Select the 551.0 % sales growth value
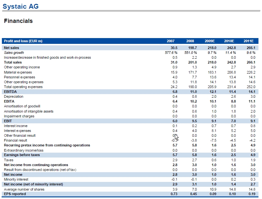This screenshot has height=199, width=262. click(191, 53)
